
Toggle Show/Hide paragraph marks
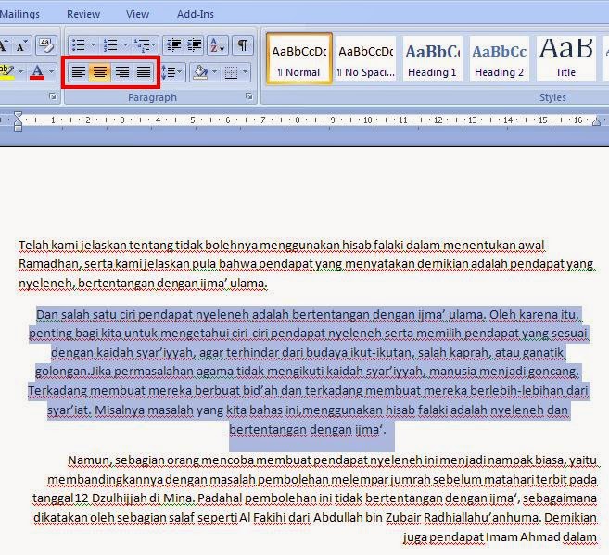pos(243,45)
